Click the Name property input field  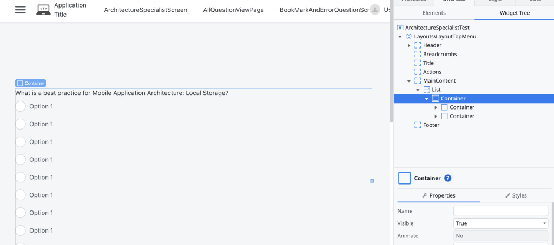[500, 211]
